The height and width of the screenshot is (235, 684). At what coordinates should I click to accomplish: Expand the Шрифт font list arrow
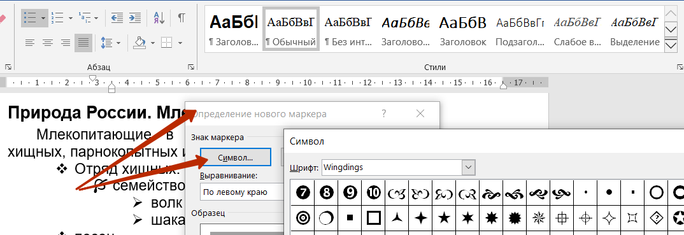(469, 167)
